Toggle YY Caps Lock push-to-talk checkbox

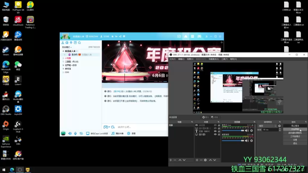(88, 133)
